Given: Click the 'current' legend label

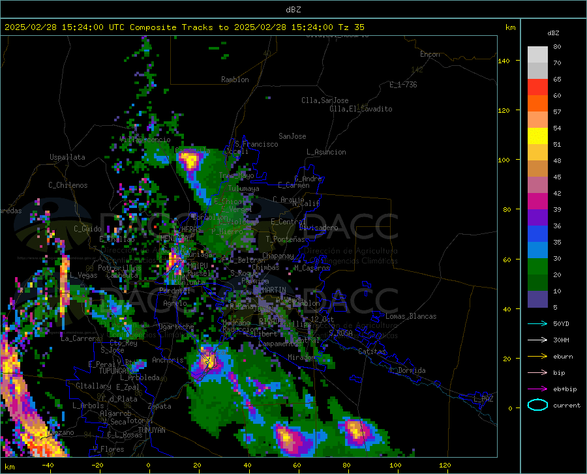Looking at the screenshot, I should click(x=567, y=405).
